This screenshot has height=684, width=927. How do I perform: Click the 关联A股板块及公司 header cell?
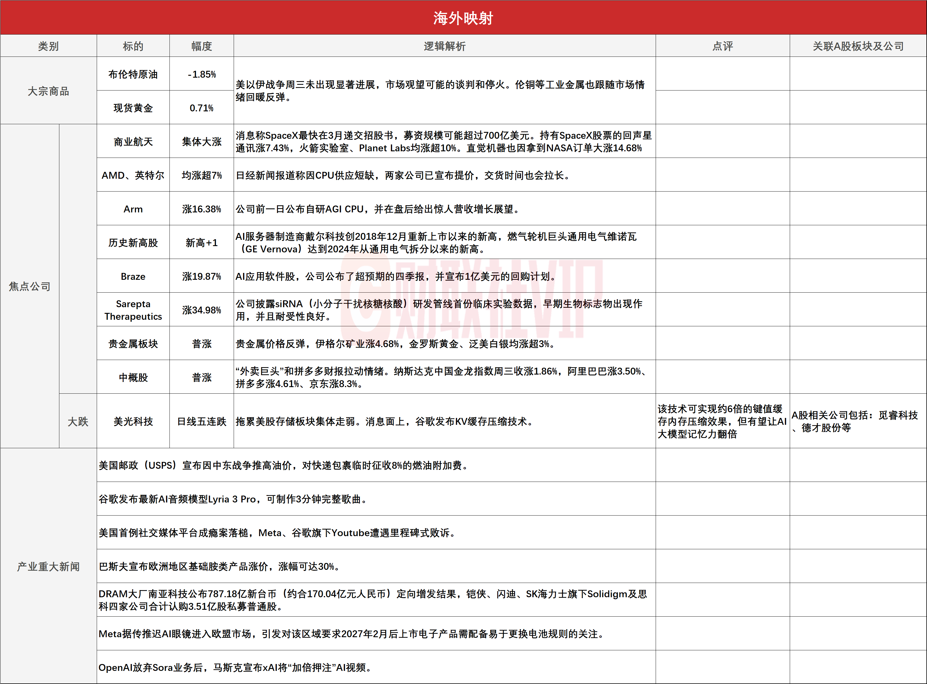858,46
